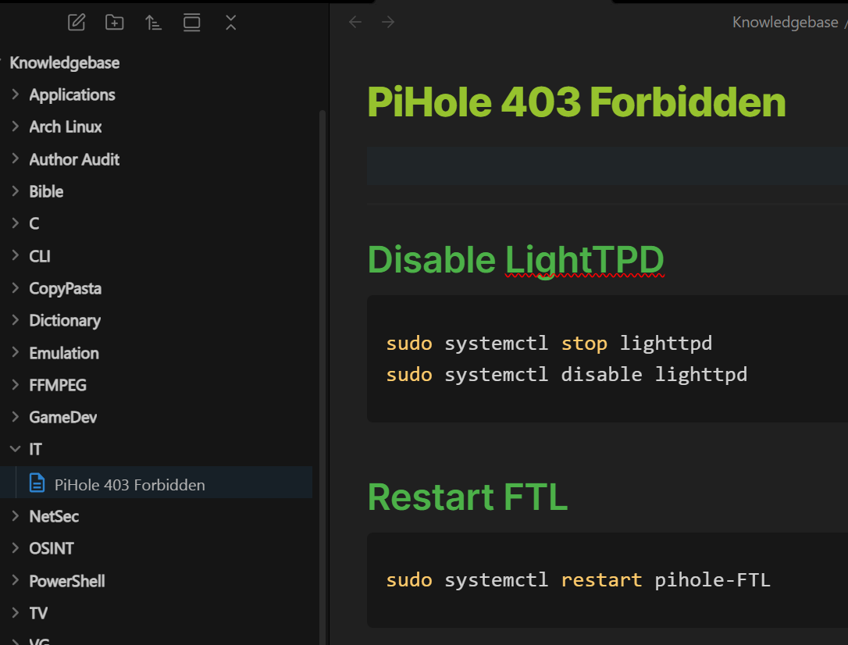
Task: Collapse the IT folder chevron
Action: pos(15,449)
